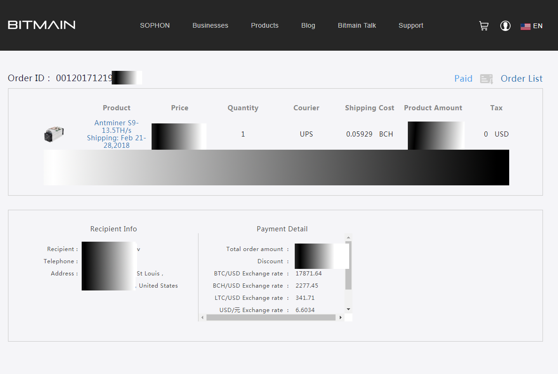Click payment detail scroll down arrow
Screen dimensions: 558x374
pyautogui.click(x=348, y=309)
